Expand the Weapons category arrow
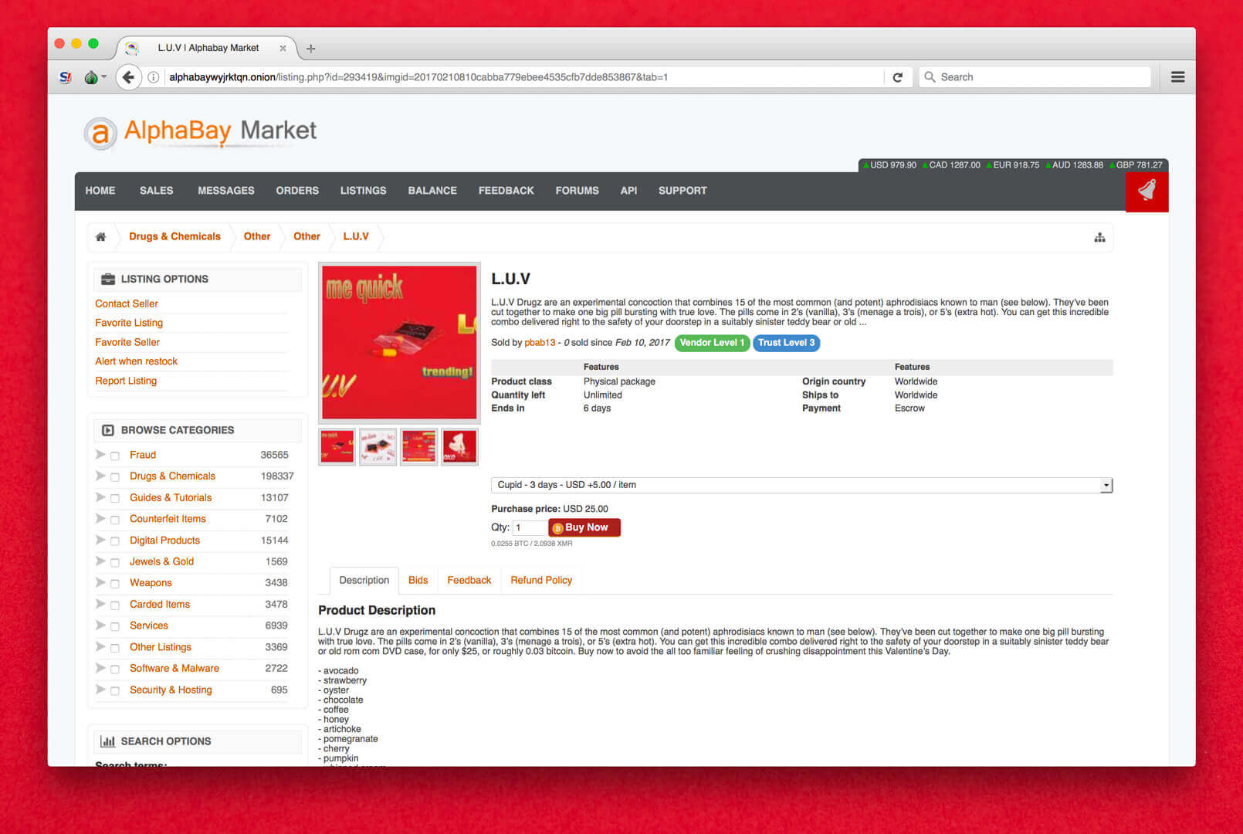The width and height of the screenshot is (1243, 834). tap(100, 582)
